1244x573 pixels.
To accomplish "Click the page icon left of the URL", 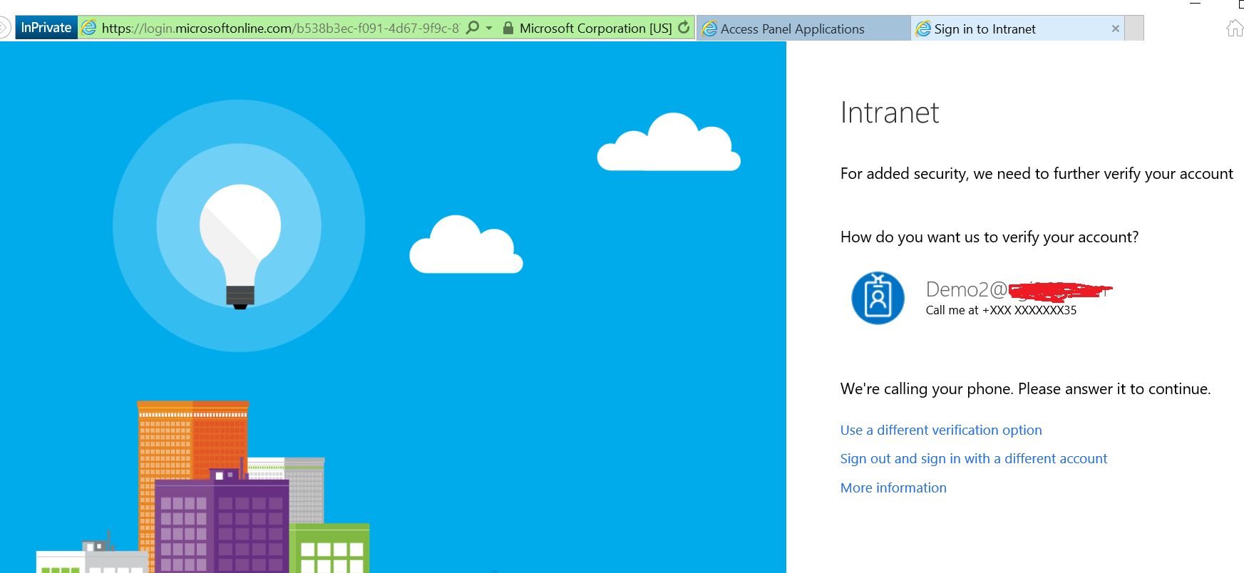I will [x=89, y=28].
